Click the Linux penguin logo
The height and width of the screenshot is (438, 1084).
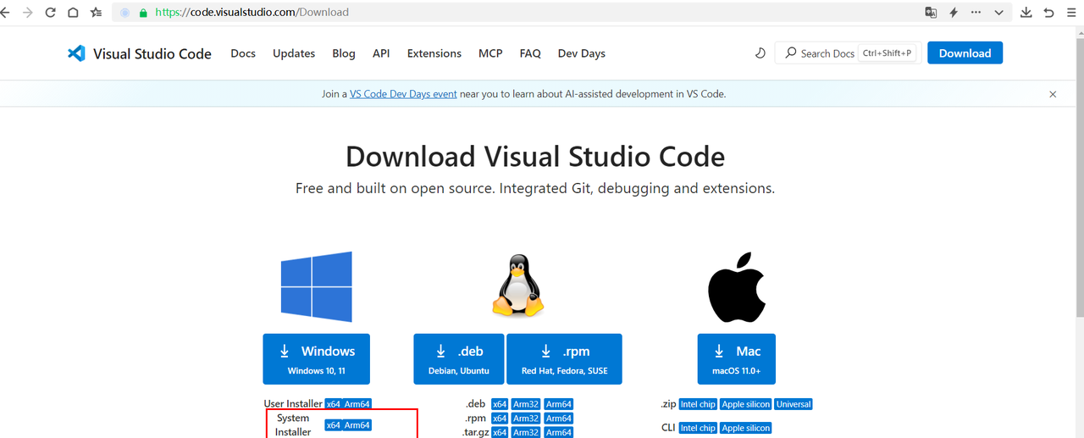point(517,286)
